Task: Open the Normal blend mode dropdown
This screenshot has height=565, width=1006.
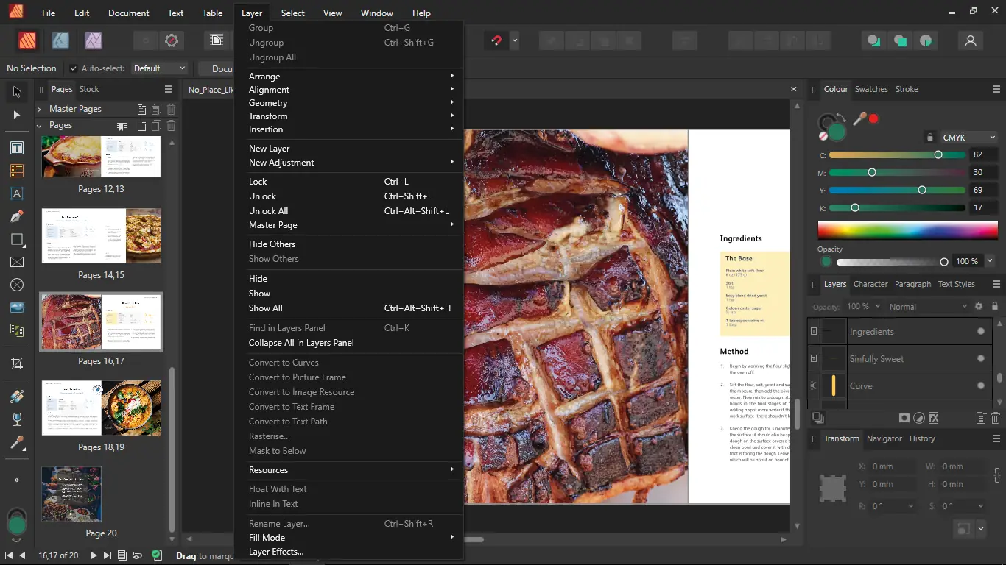Action: (928, 307)
